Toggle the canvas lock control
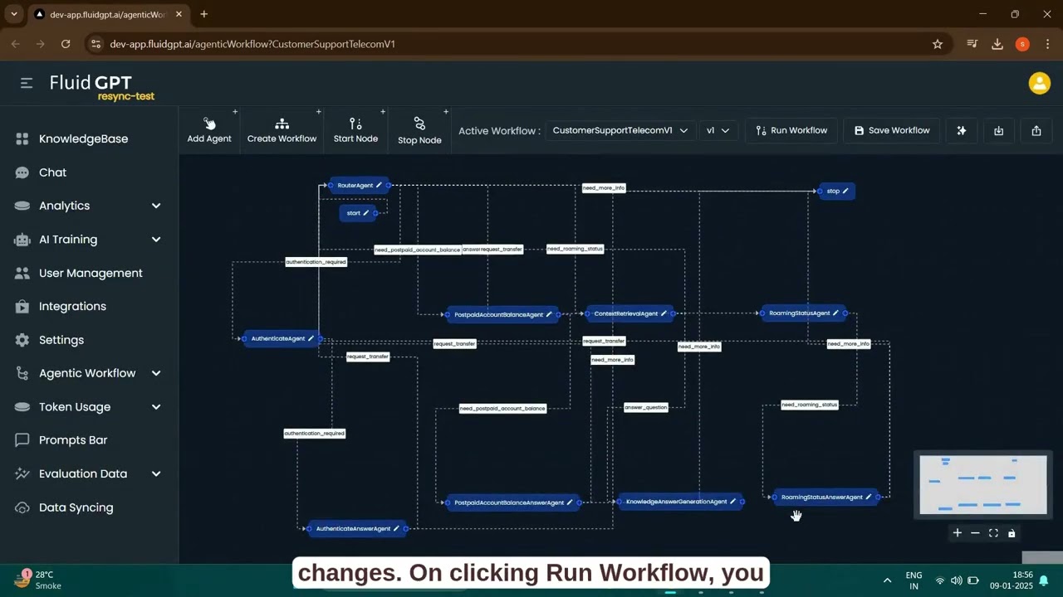Screen dimensions: 1063x597 pos(1012,533)
